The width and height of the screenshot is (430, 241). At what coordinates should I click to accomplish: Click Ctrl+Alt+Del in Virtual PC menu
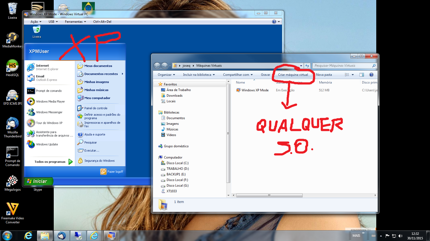coord(102,22)
